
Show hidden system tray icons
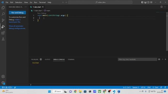[140, 91]
